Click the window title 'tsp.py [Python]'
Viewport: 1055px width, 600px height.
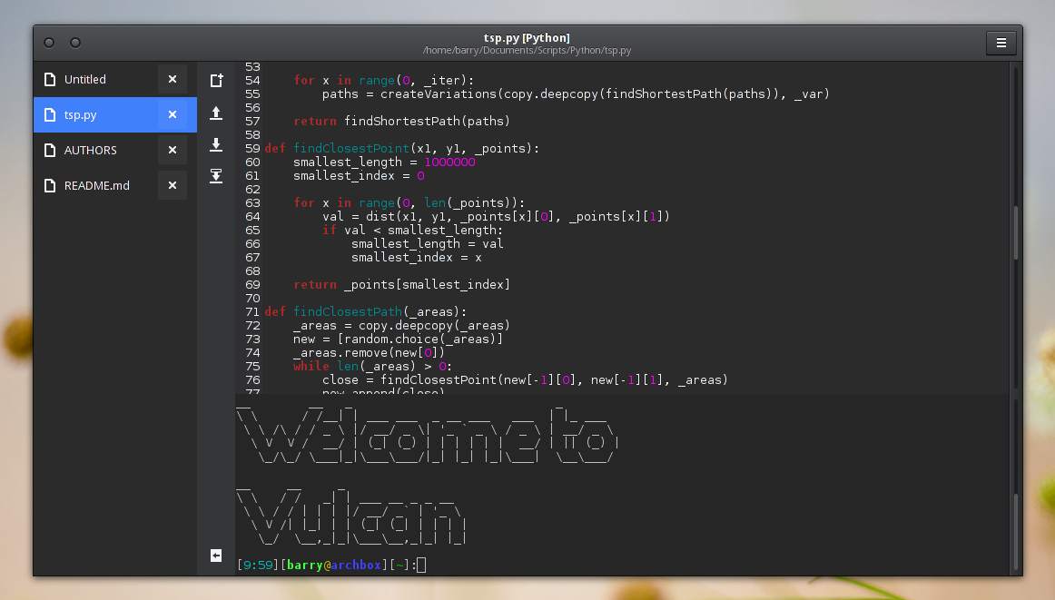tap(527, 37)
